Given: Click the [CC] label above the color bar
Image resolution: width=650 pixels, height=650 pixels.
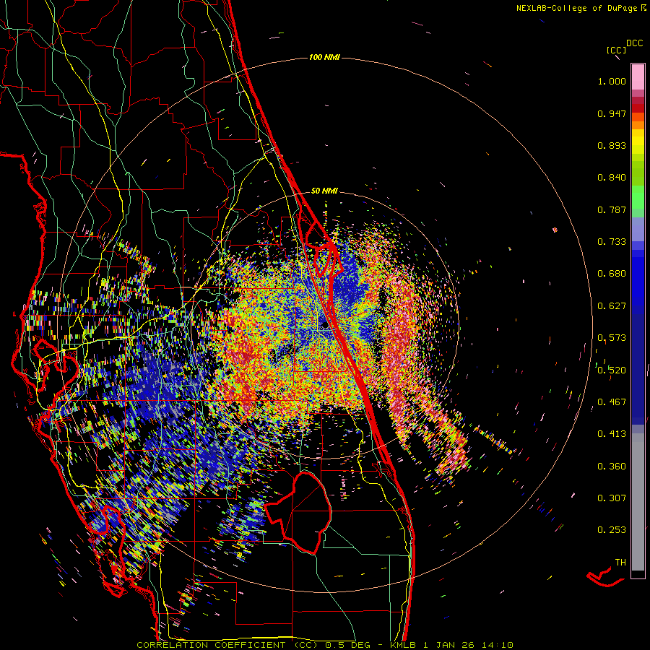Looking at the screenshot, I should point(616,50).
